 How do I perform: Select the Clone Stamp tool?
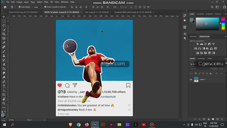4,56
